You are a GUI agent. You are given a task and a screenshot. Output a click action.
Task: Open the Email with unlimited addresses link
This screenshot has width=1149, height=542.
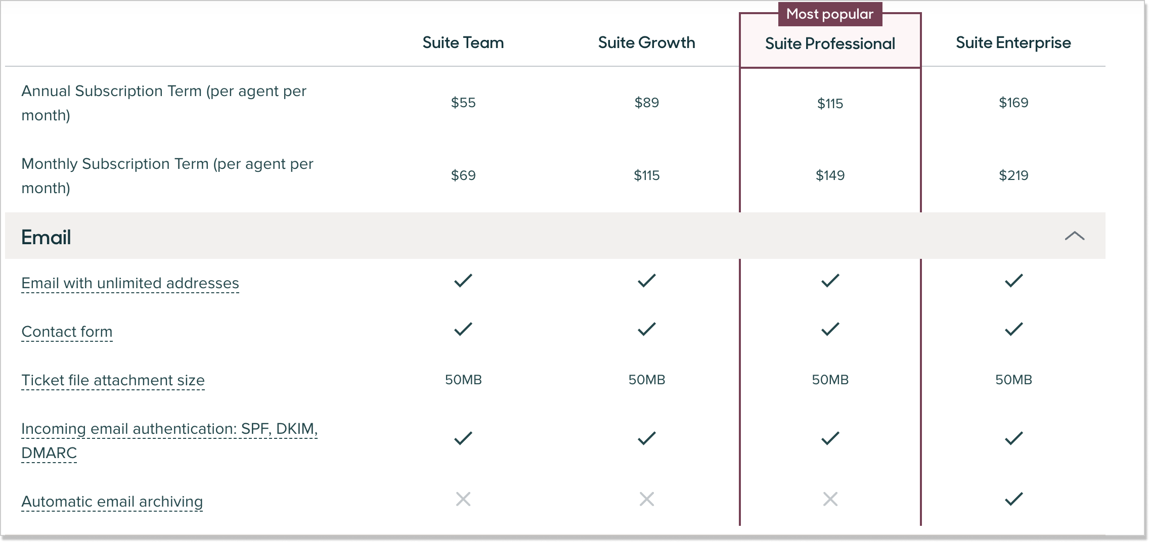129,283
